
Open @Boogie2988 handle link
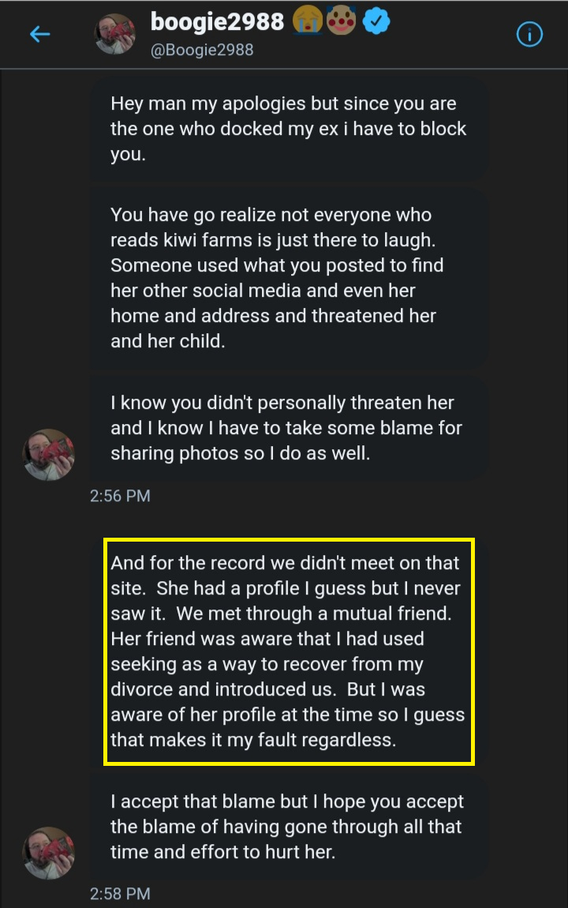[201, 51]
